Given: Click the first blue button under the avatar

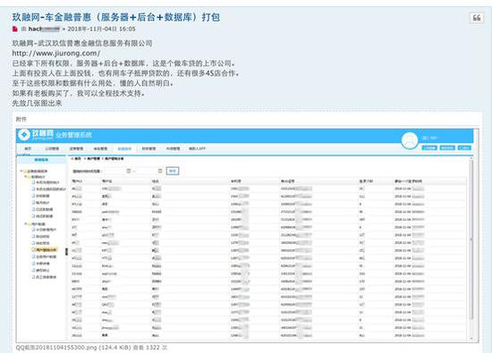Looking at the screenshot, I should click(x=429, y=147).
